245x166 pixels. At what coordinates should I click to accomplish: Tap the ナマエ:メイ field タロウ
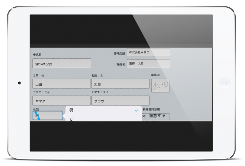[120, 100]
